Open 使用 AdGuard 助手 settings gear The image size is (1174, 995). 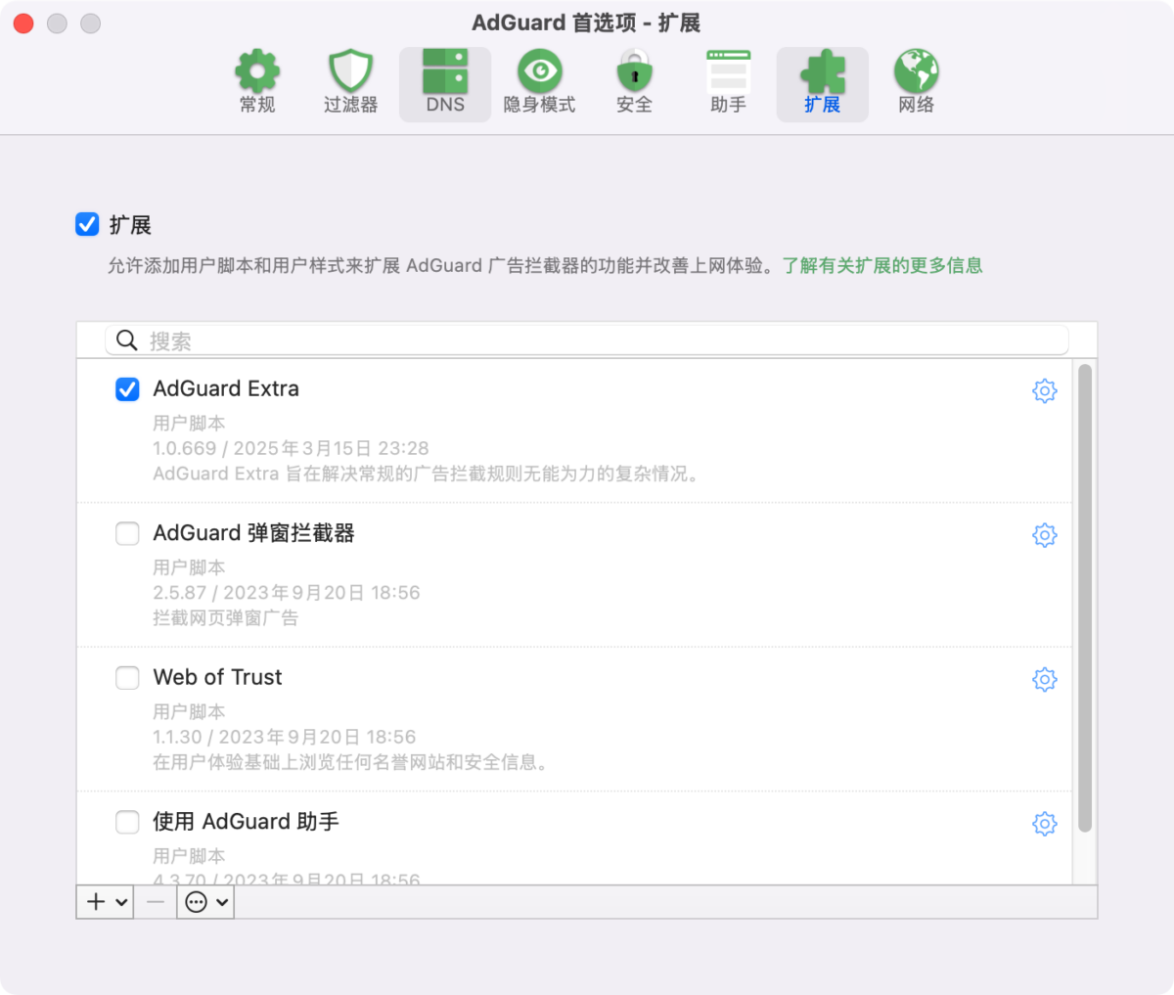1045,824
